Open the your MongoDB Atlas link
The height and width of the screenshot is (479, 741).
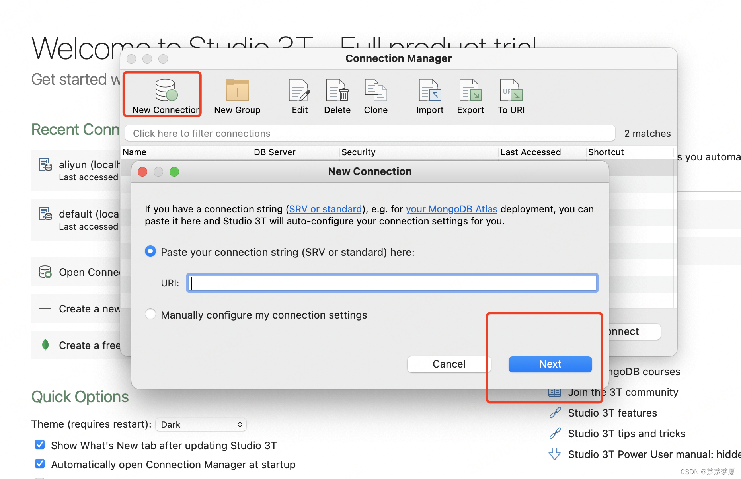point(452,209)
